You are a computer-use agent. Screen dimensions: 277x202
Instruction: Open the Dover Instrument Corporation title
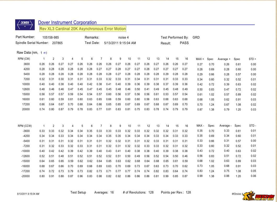click(67, 22)
